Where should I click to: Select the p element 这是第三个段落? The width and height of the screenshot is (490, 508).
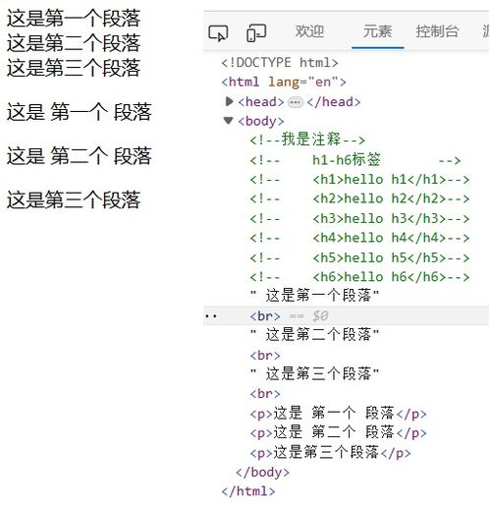click(330, 453)
